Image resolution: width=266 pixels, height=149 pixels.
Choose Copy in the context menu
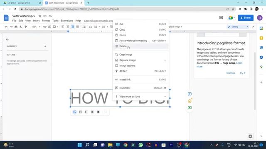[140, 29]
